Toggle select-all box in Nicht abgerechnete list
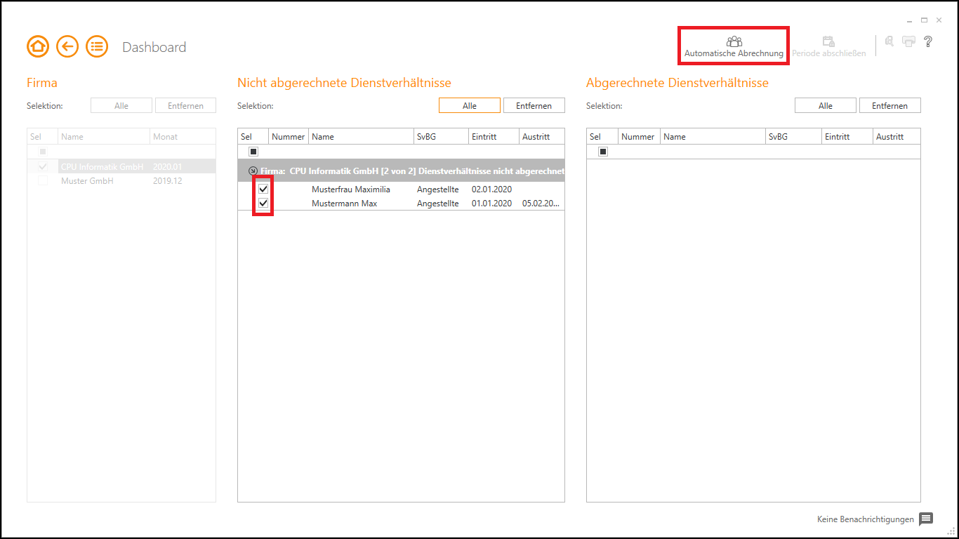The height and width of the screenshot is (539, 959). (253, 152)
